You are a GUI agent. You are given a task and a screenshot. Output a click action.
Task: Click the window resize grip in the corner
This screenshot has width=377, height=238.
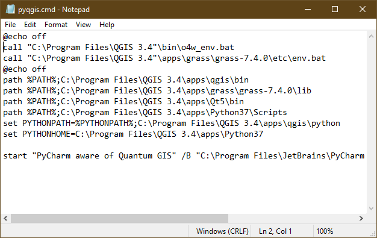pyautogui.click(x=373, y=234)
